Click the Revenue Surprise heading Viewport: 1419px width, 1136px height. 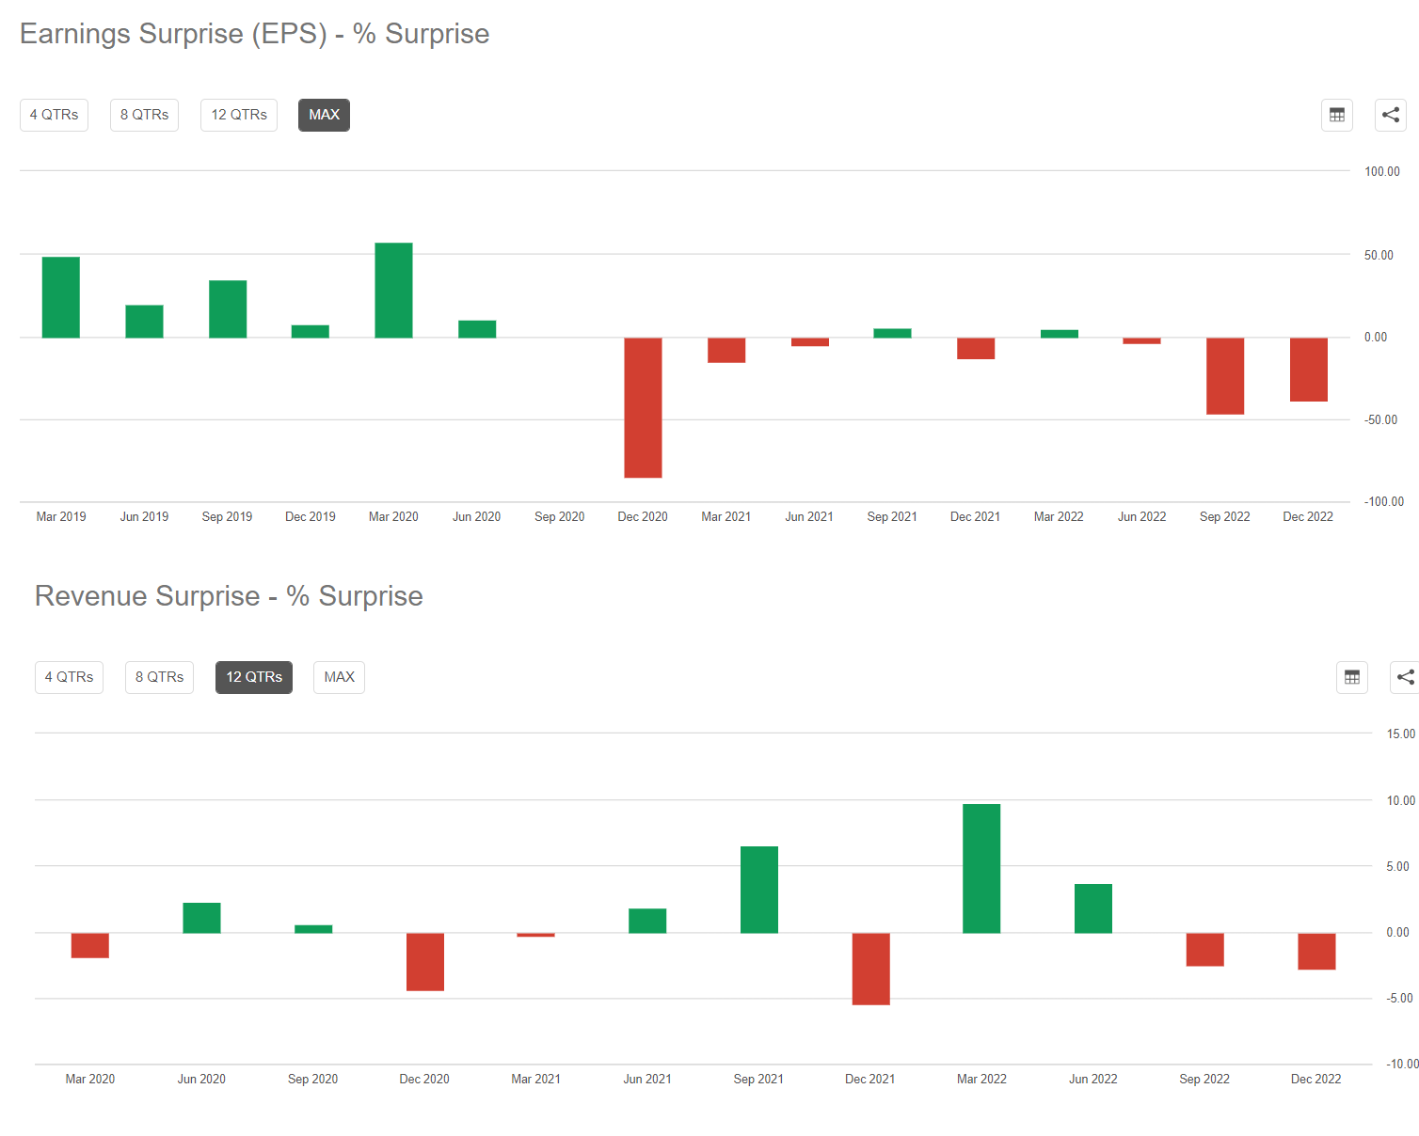click(228, 595)
